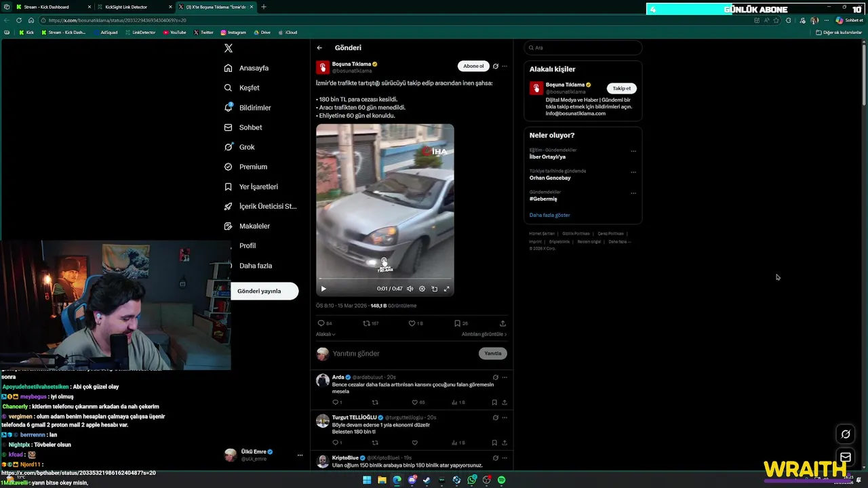Click the Ara search box
Viewport: 868px width, 488px height.
[583, 47]
